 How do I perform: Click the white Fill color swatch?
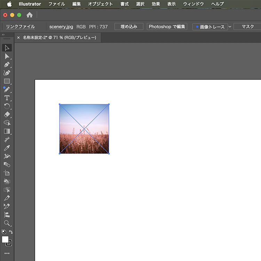[5, 239]
